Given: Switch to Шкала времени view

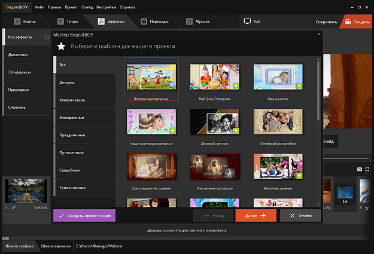Looking at the screenshot, I should tap(55, 246).
